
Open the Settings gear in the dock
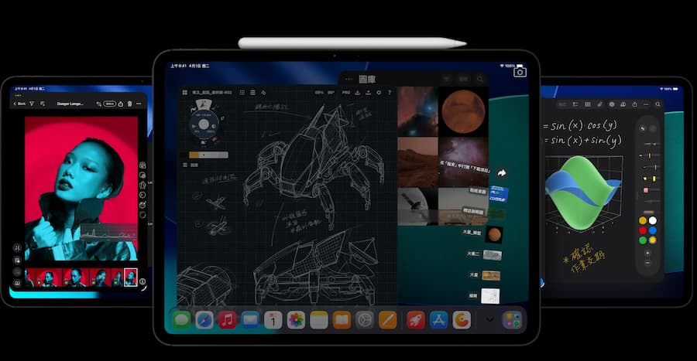[x=365, y=320]
